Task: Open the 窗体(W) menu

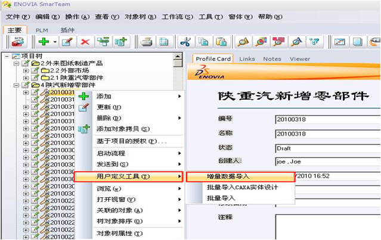Action: tap(240, 17)
